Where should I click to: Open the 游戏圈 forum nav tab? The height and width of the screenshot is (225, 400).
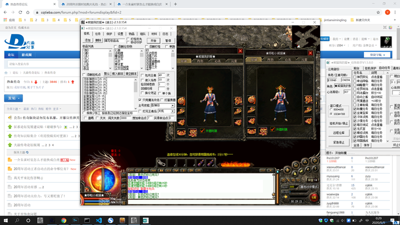[x=26, y=54]
